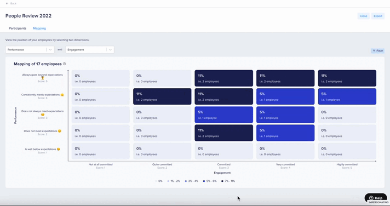Click the Mapping of 17 employees heading
Image resolution: width=390 pixels, height=206 pixels.
38,64
